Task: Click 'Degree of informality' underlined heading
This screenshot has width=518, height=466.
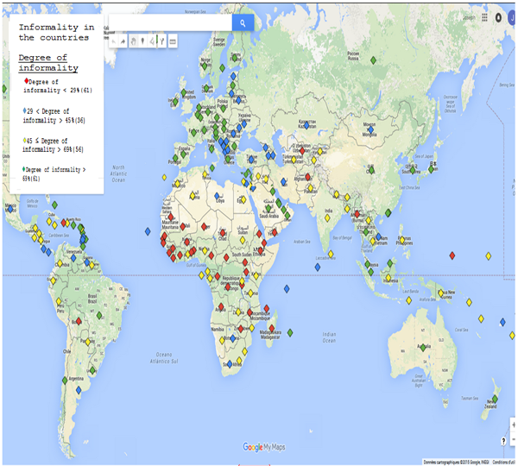Action: coord(48,63)
